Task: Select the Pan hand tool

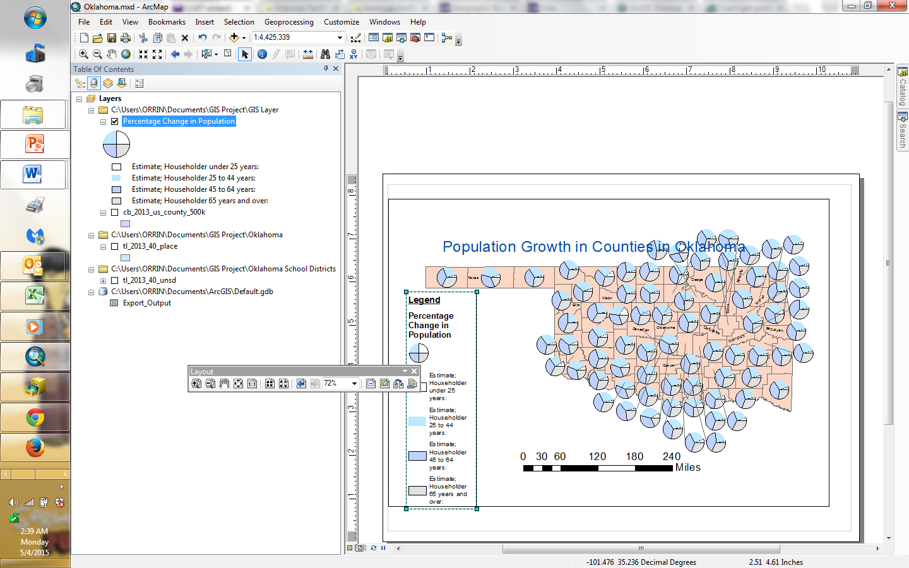Action: point(111,54)
